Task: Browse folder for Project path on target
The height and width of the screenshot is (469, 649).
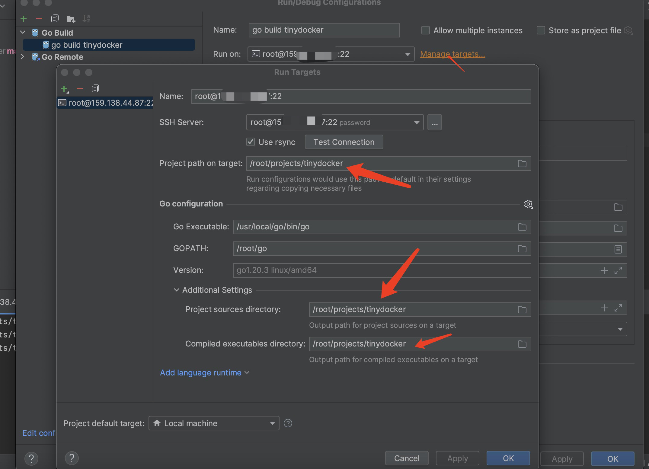Action: (x=522, y=164)
